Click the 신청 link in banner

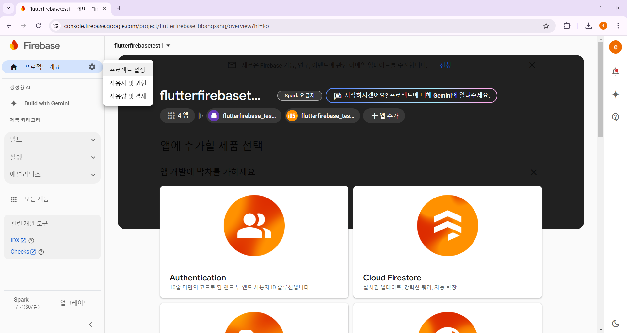(x=445, y=65)
